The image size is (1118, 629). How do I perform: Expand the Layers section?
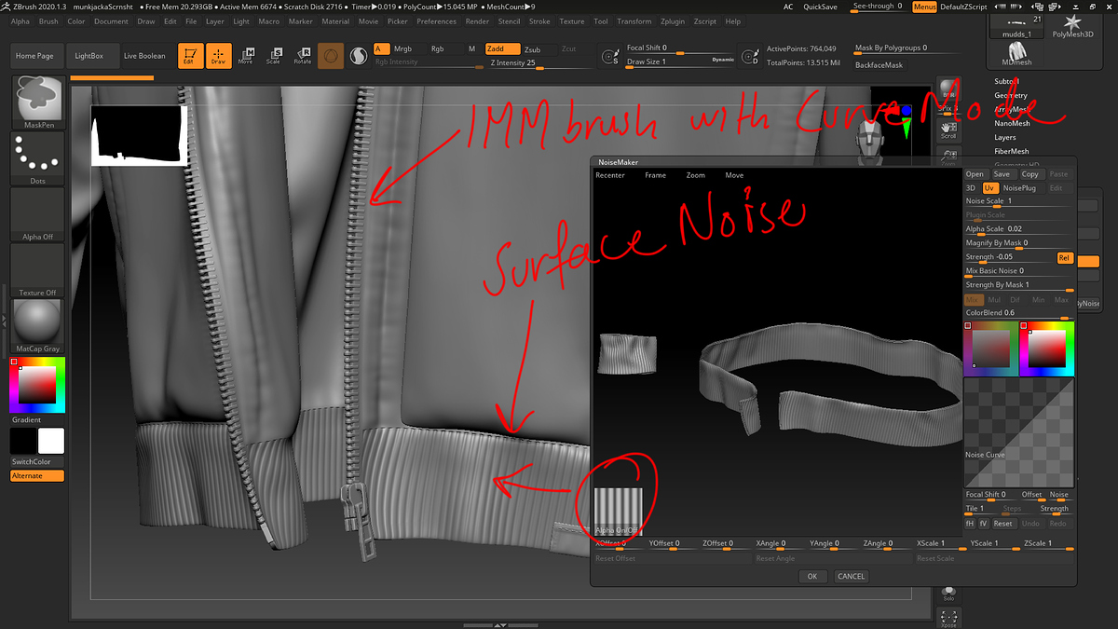tap(1005, 137)
